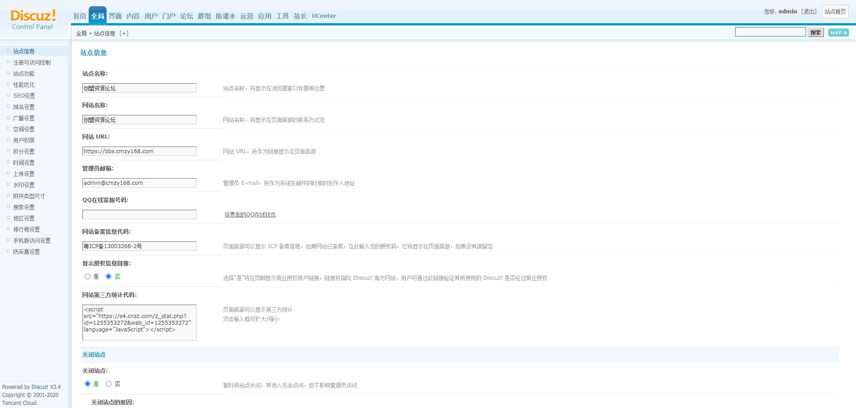The image size is (856, 408).
Task: Select 是 for 显示授权信息链接
Action: (x=87, y=277)
